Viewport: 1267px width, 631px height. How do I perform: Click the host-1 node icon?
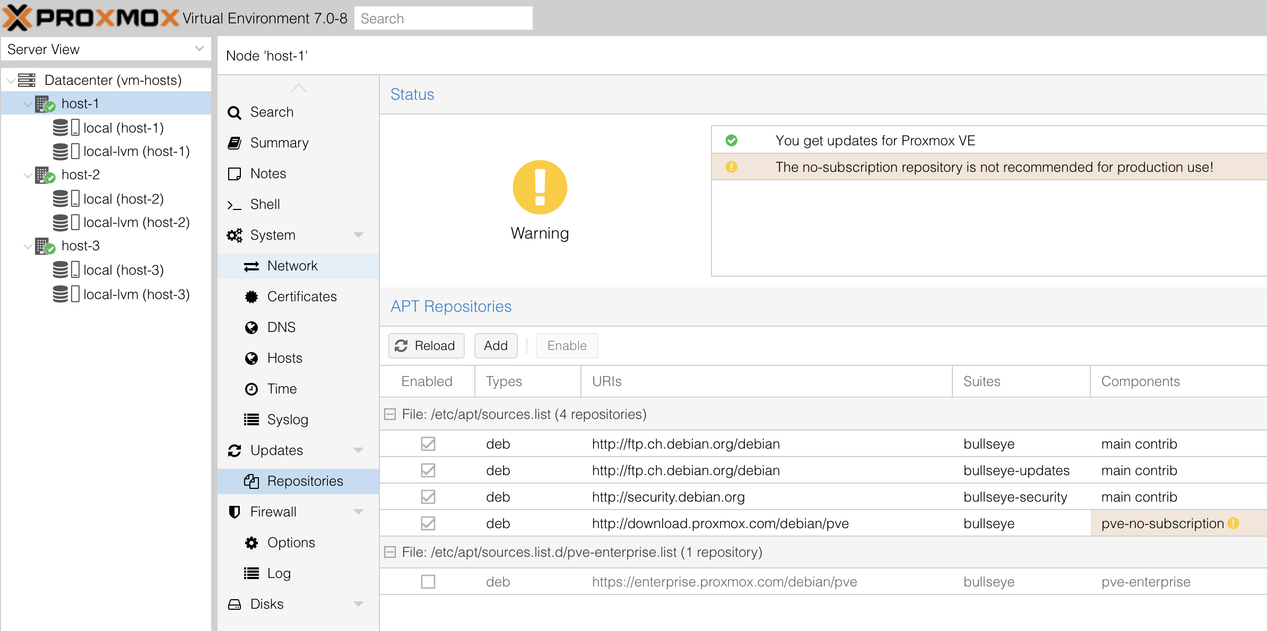pyautogui.click(x=45, y=104)
